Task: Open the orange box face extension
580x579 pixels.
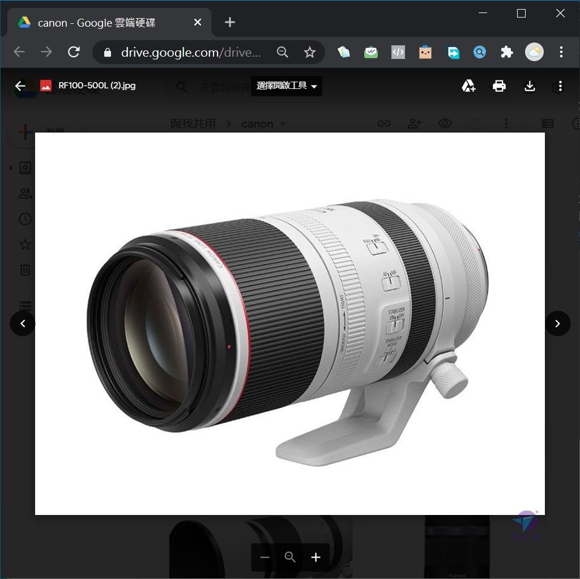Action: point(425,52)
